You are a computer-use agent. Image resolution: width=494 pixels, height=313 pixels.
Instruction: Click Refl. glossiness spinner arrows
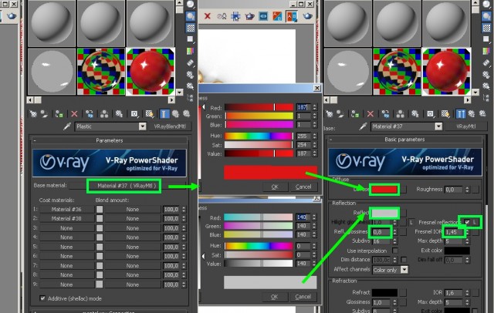(x=394, y=232)
